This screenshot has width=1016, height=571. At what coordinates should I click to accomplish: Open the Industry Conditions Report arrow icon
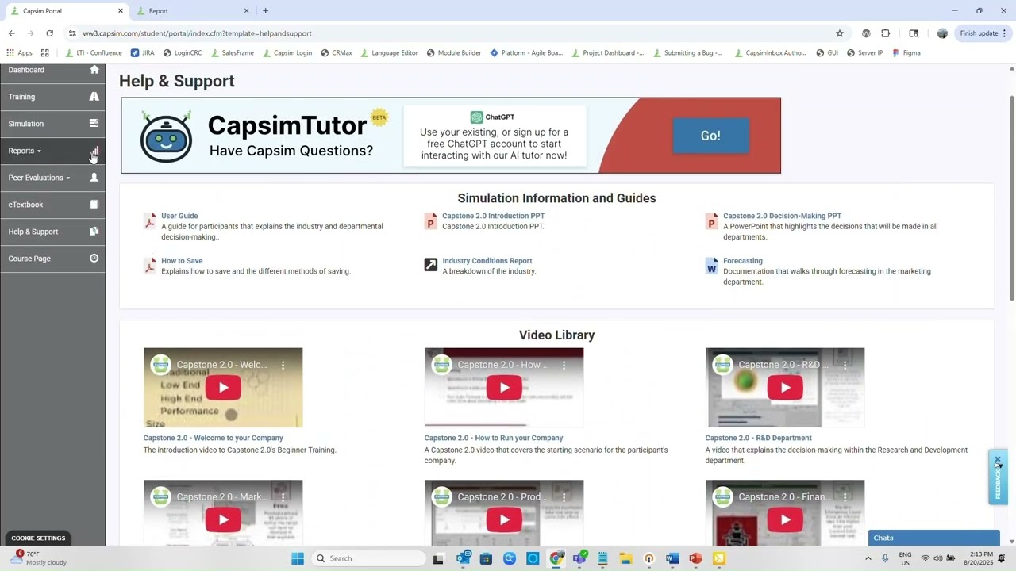(x=431, y=265)
